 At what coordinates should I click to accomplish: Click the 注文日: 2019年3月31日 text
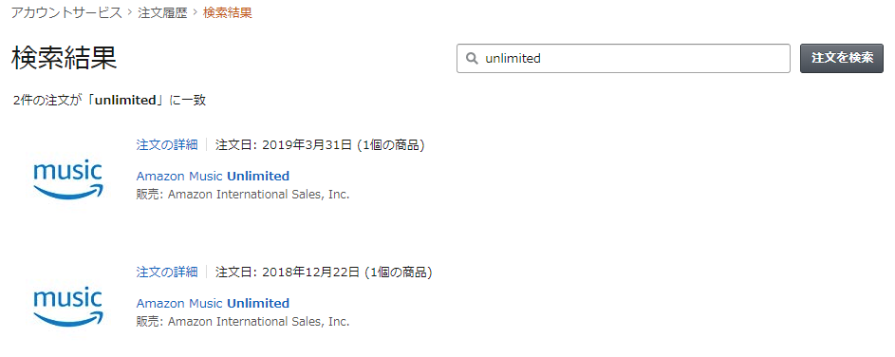284,145
